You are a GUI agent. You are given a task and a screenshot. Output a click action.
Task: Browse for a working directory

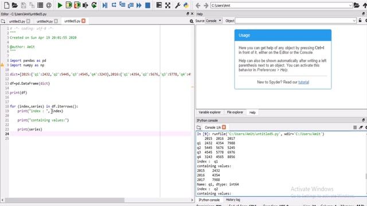coord(357,5)
